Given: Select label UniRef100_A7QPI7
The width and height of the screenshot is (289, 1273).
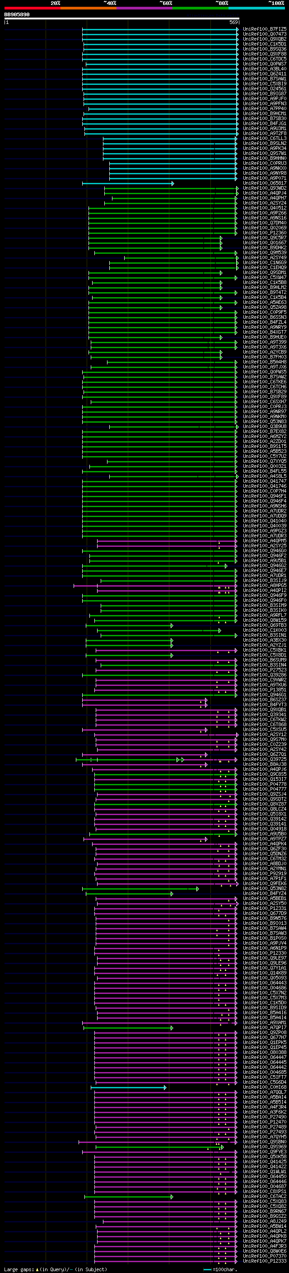Looking at the screenshot, I should (265, 1027).
